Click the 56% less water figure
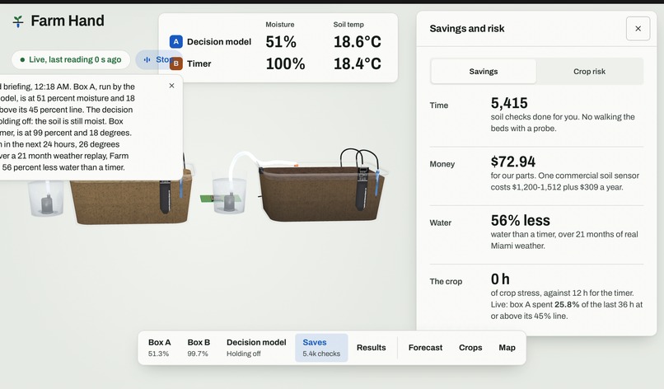The image size is (664, 389). pyautogui.click(x=520, y=220)
